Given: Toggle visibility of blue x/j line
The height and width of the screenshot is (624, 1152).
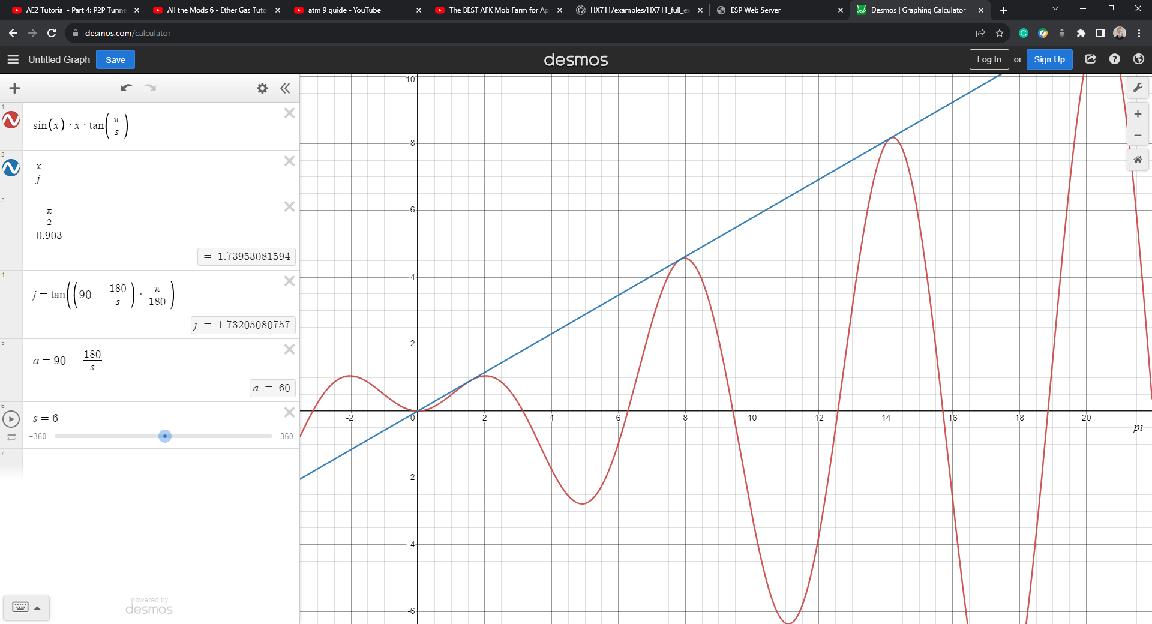Looking at the screenshot, I should 11,169.
